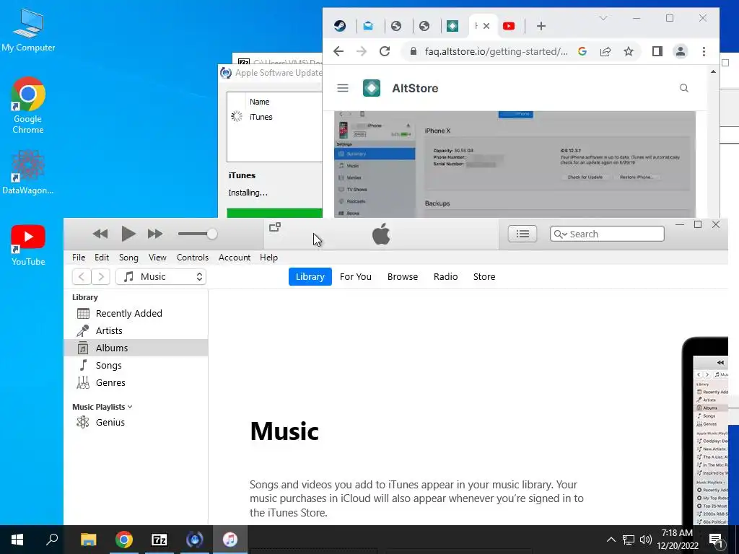This screenshot has height=554, width=739.
Task: Click the taskbar search magnifier
Action: tap(52, 540)
